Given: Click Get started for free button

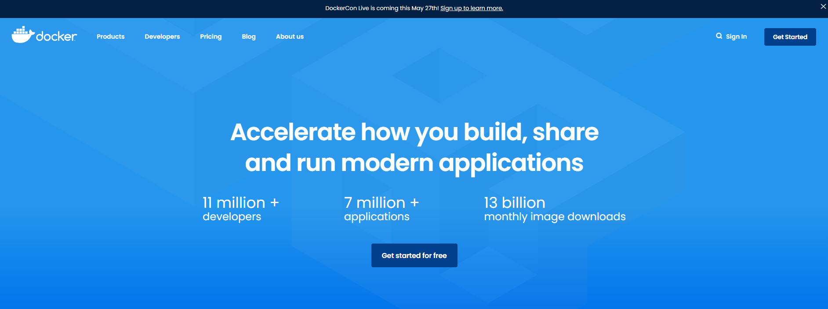Looking at the screenshot, I should click(x=414, y=255).
